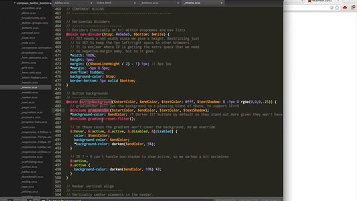Click the browser bookmark star icon

pyautogui.click(x=337, y=7)
